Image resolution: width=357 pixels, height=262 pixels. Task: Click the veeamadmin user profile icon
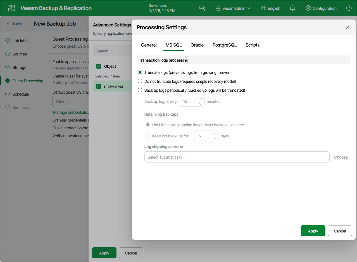pyautogui.click(x=218, y=8)
